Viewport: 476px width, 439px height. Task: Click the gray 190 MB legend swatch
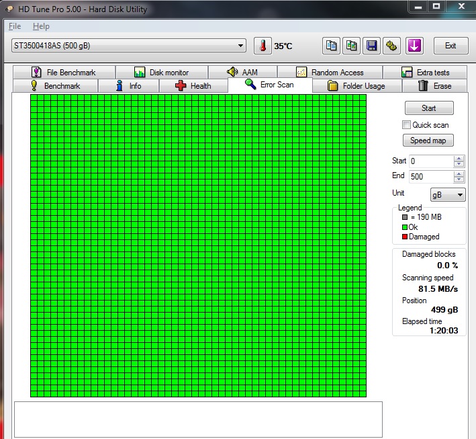pos(405,217)
